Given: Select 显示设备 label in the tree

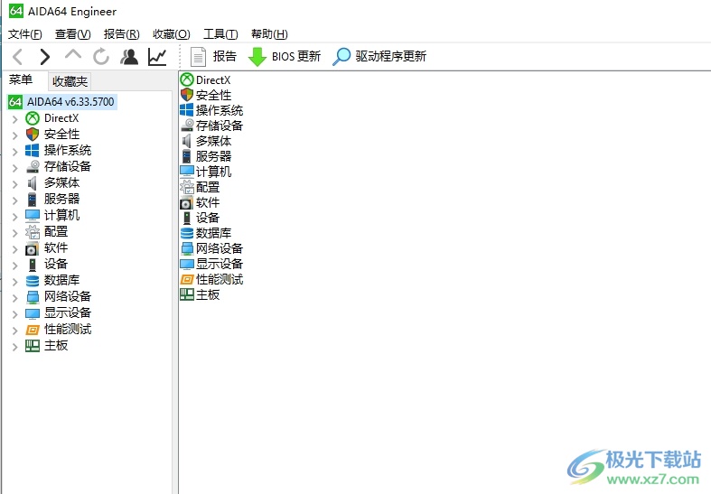Looking at the screenshot, I should tap(68, 312).
